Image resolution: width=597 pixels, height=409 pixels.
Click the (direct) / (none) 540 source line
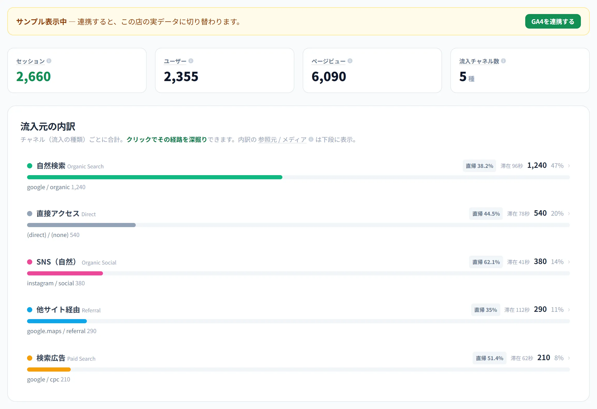53,235
